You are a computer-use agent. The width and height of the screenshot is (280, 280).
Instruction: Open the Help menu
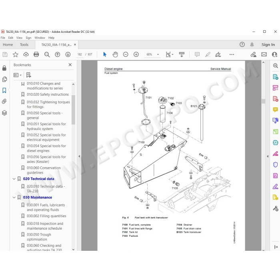(x=51, y=38)
